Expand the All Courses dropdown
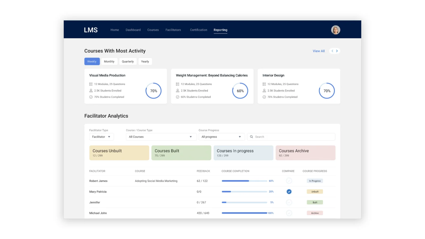Screen dimensions: 425x239 tap(161, 137)
